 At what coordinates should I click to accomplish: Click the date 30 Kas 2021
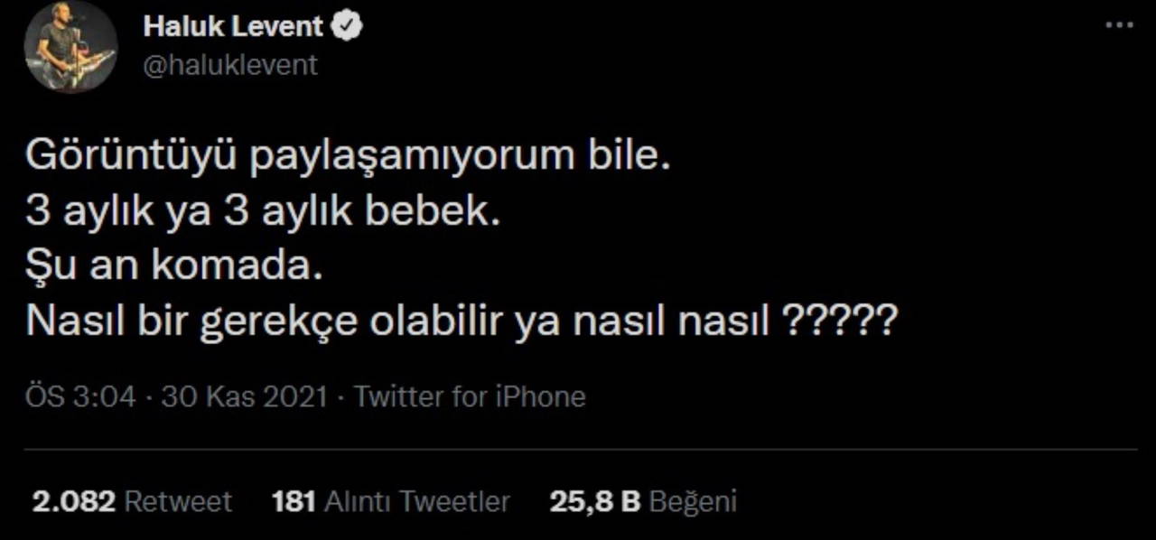click(x=244, y=396)
